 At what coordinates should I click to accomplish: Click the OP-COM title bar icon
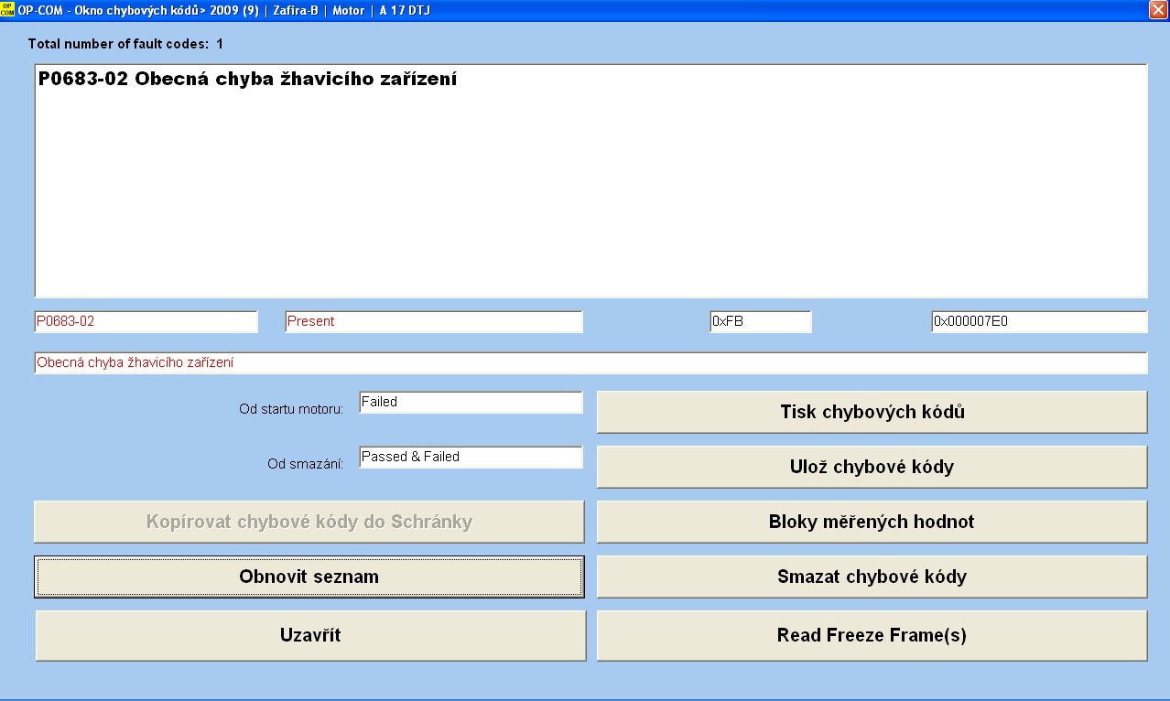7,10
